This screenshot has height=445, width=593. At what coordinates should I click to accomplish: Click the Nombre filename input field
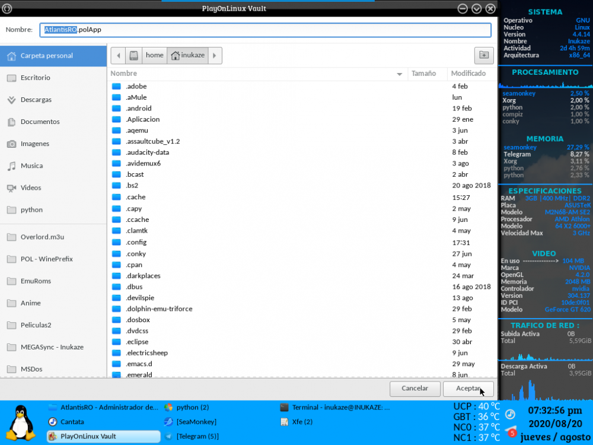coord(267,29)
